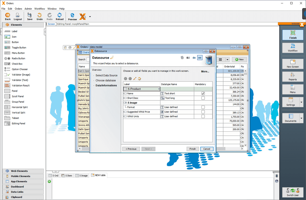Image resolution: width=306 pixels, height=200 pixels.
Task: Check the Mandatory checkbox for Short Desc
Action: pyautogui.click(x=203, y=98)
